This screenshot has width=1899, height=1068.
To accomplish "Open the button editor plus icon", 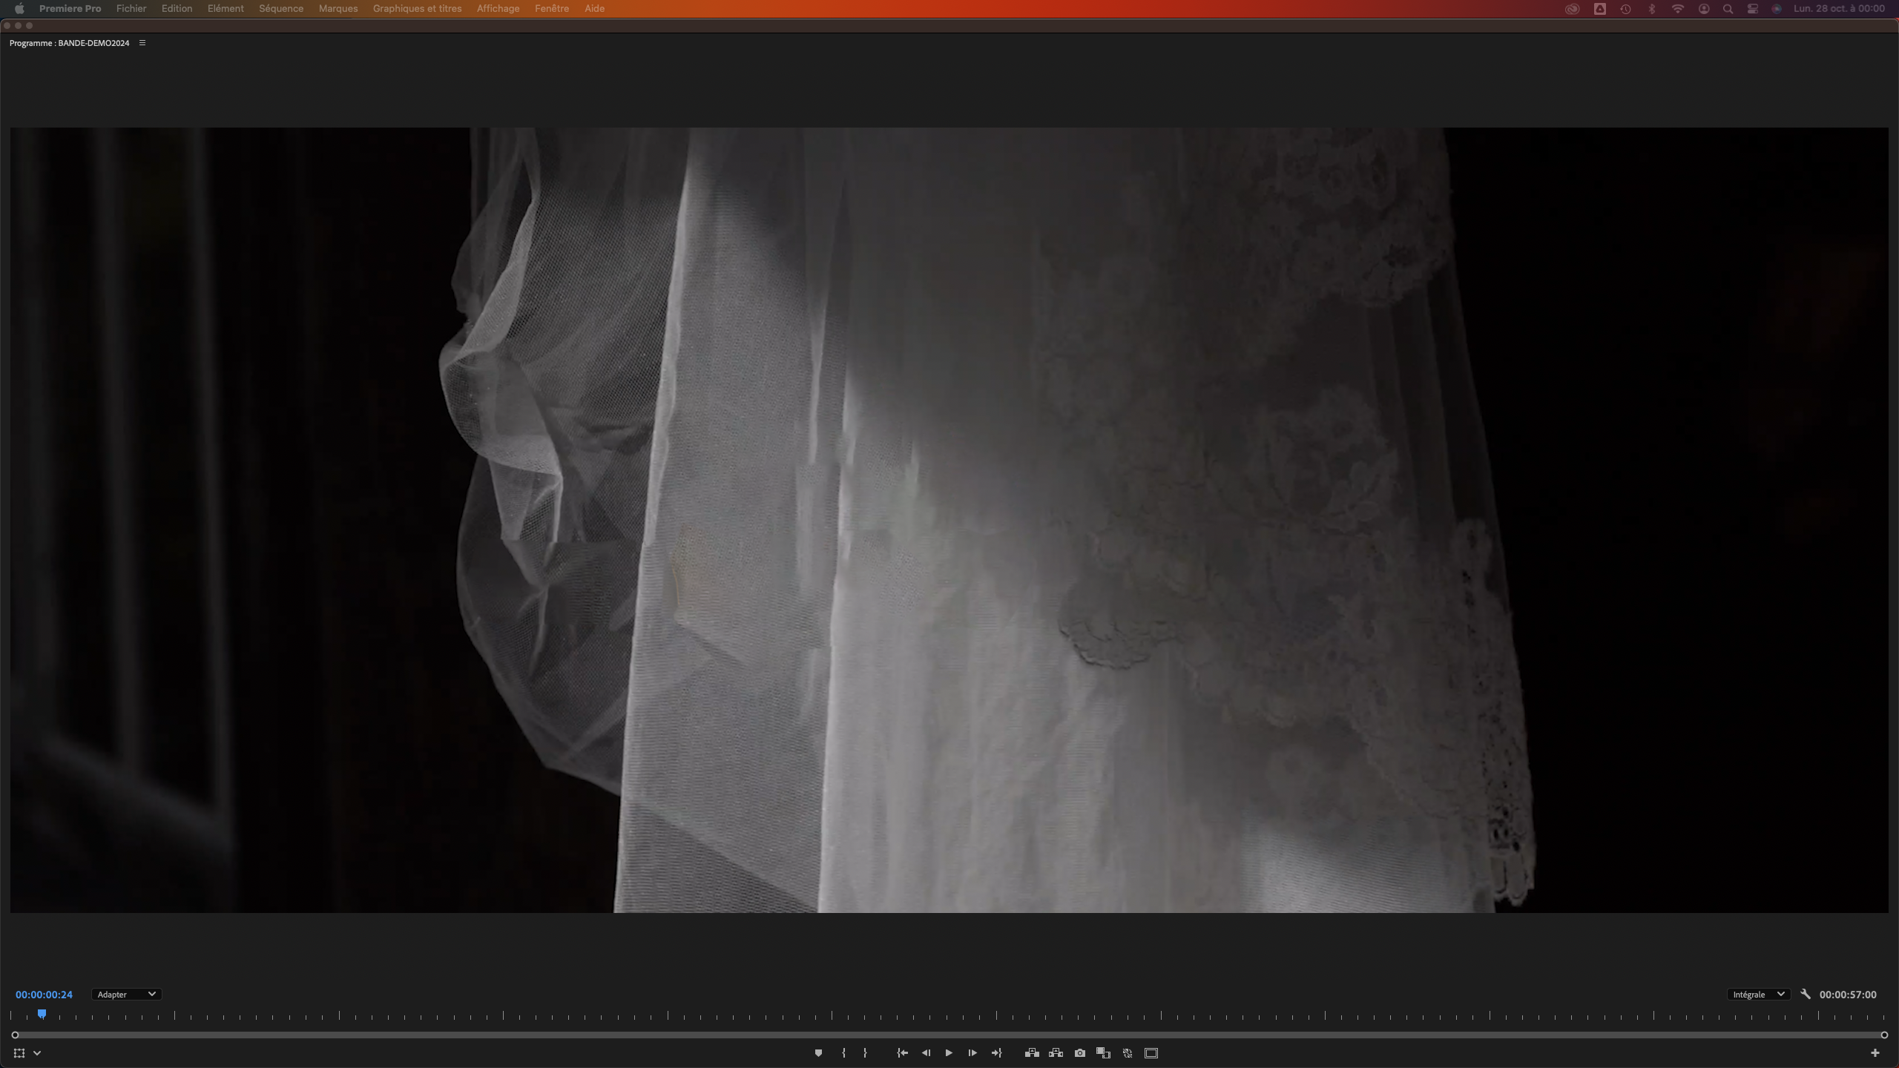I will click(x=1875, y=1053).
